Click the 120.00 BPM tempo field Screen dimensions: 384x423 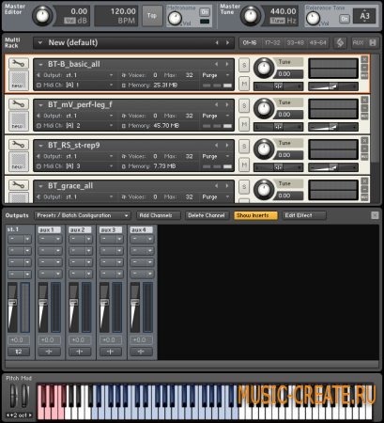click(116, 16)
